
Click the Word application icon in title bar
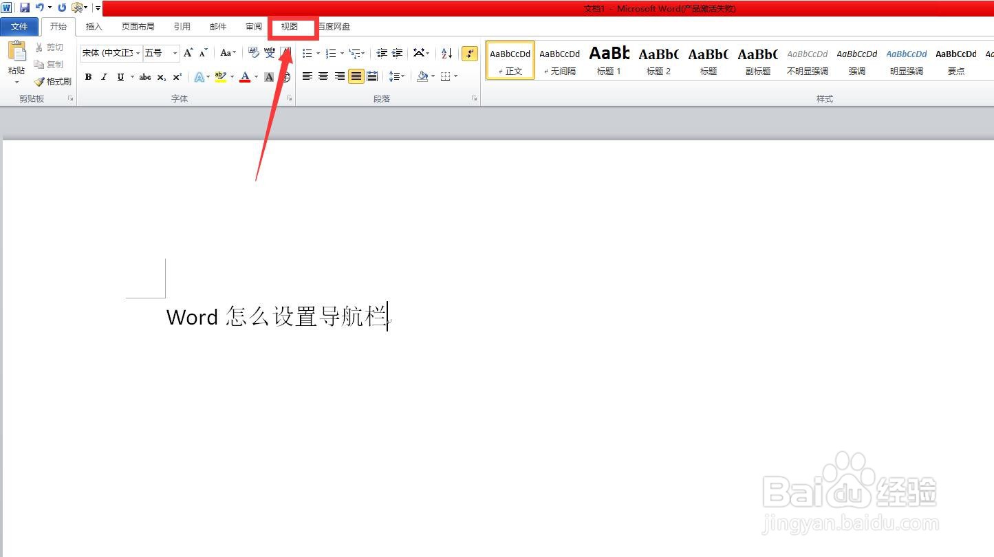(x=6, y=8)
